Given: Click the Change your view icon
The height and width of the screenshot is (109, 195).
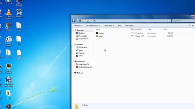Looking at the screenshot, I should coord(190,25).
